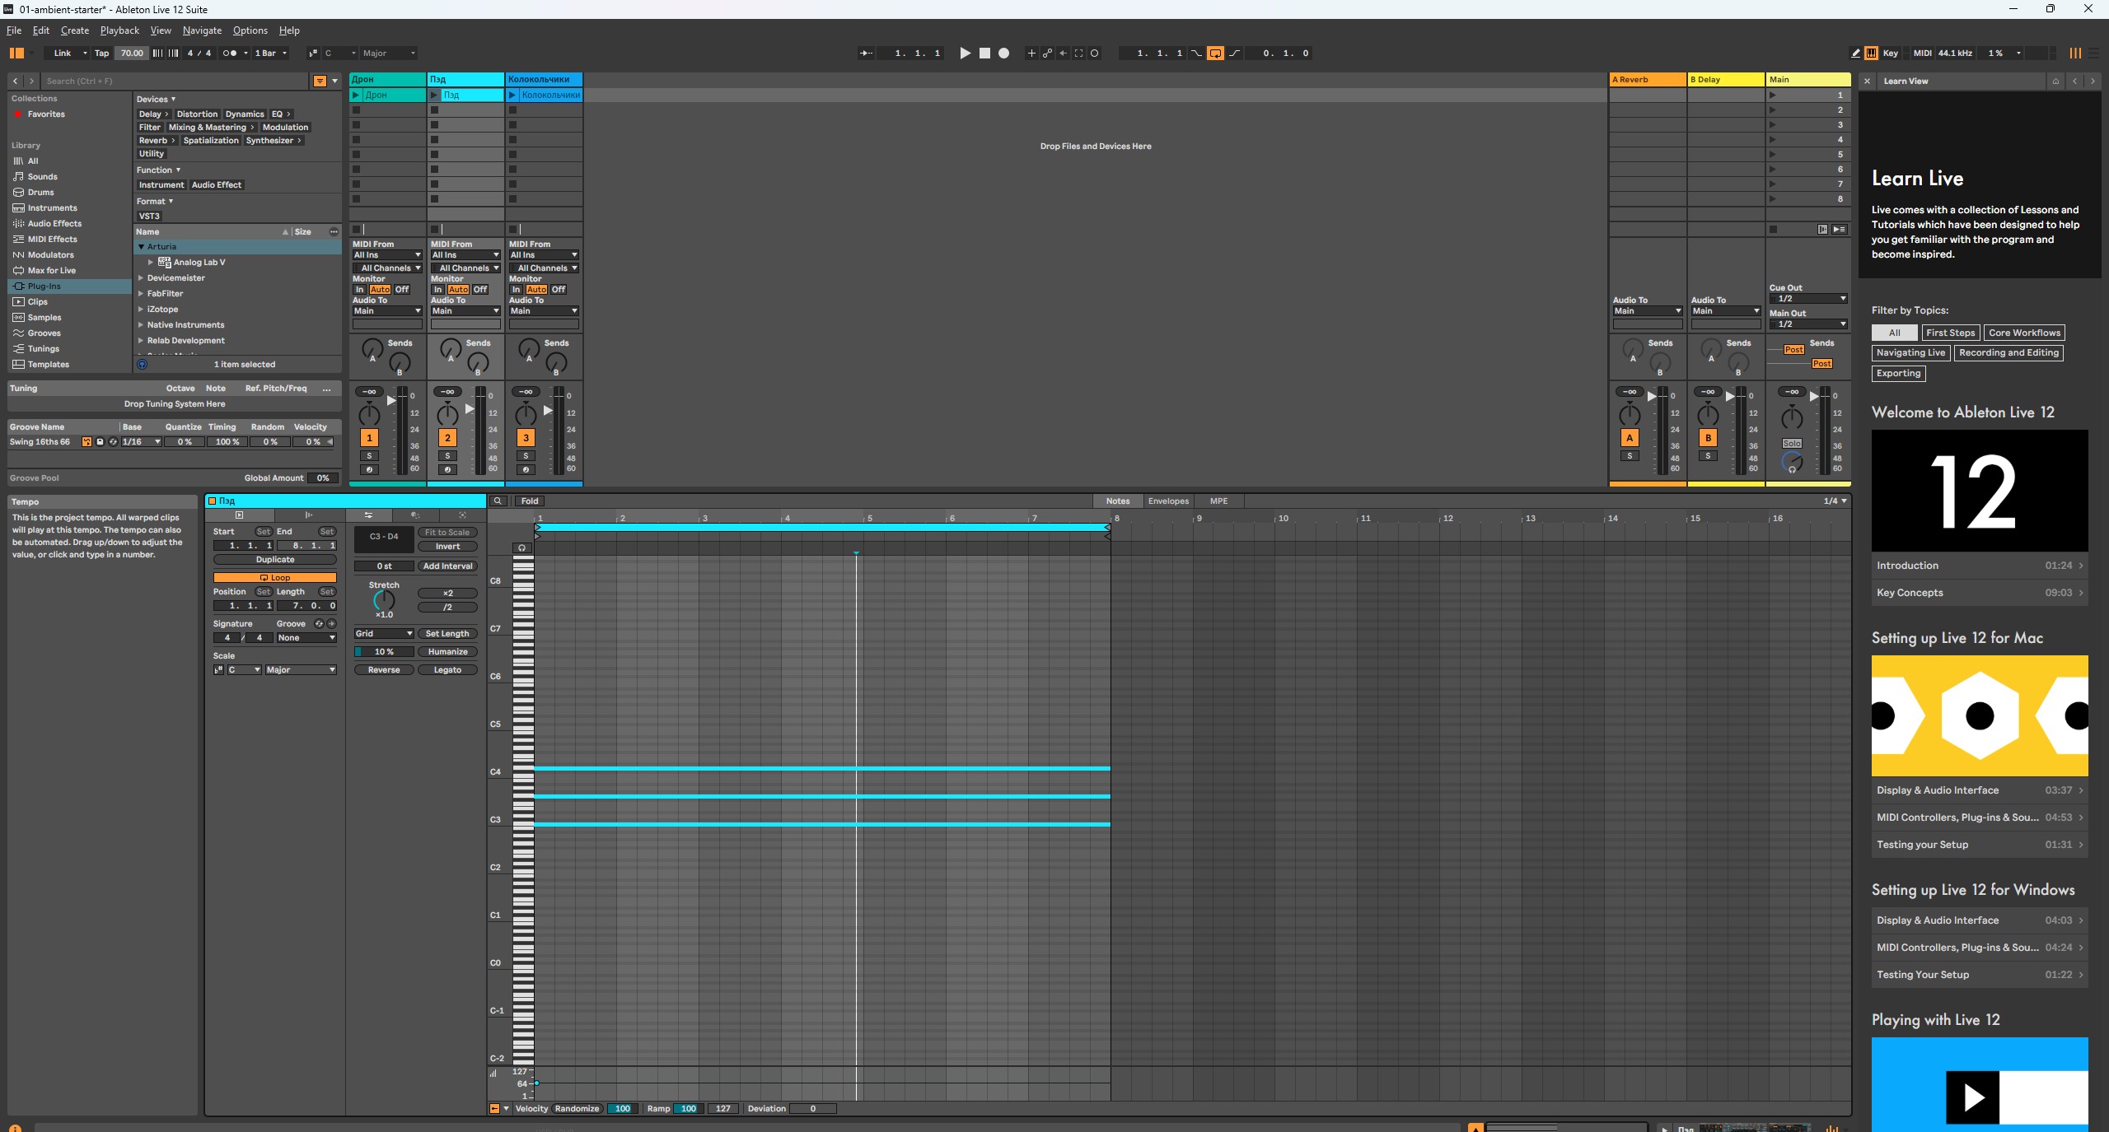The height and width of the screenshot is (1132, 2109).
Task: Click the Humanize button
Action: (447, 651)
